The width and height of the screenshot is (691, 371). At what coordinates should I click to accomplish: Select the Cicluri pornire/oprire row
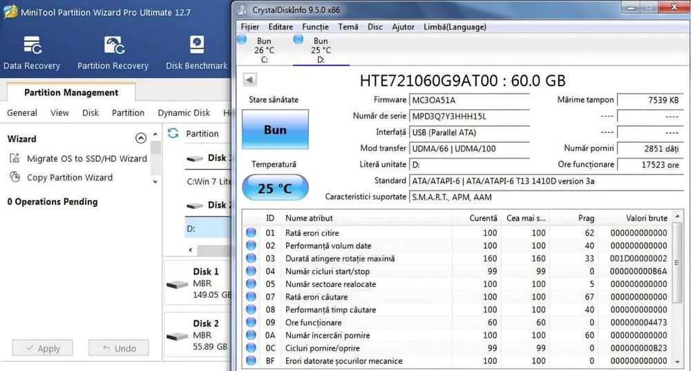click(457, 348)
